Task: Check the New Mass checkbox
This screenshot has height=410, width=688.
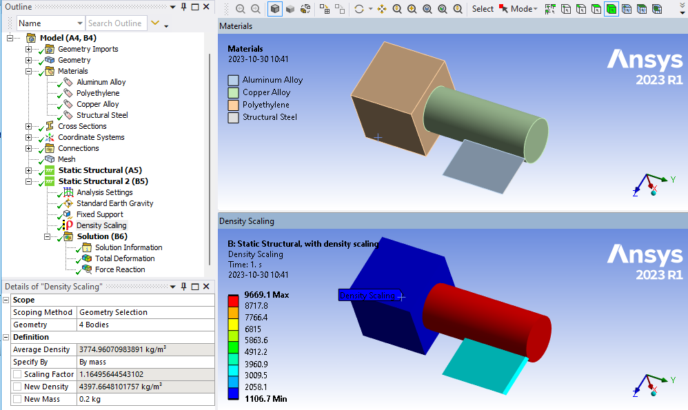Action: click(x=17, y=399)
